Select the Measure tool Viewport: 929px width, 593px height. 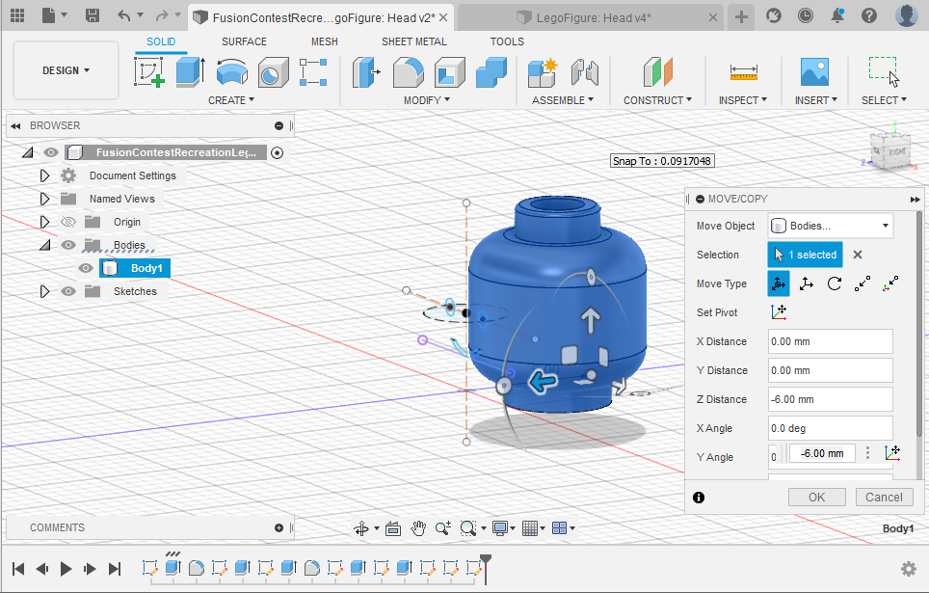coord(744,72)
